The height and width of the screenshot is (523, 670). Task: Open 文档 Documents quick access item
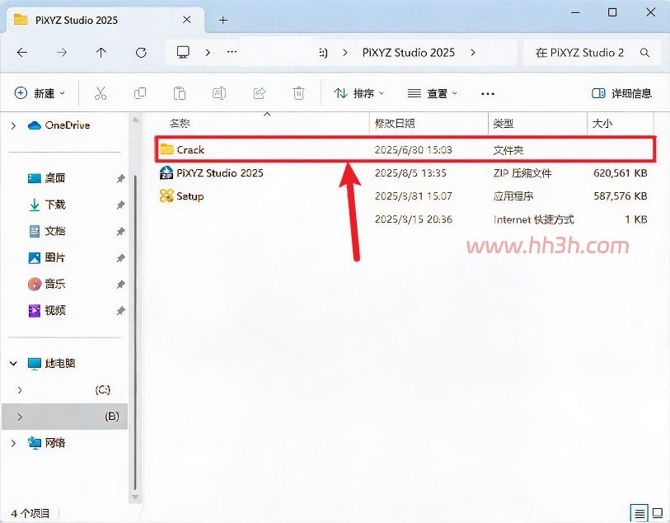click(47, 231)
